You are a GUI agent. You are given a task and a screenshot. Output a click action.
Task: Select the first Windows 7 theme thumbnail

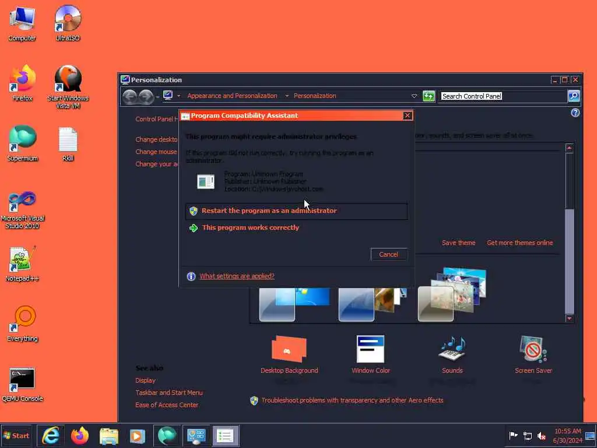[x=294, y=304]
